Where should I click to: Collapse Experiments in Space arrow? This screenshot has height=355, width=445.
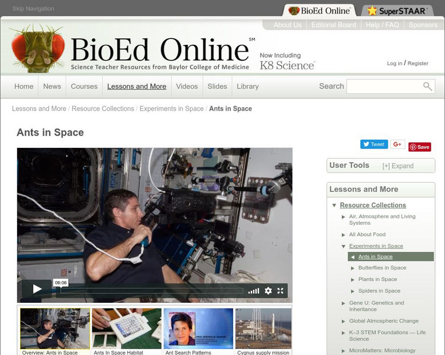(x=343, y=246)
